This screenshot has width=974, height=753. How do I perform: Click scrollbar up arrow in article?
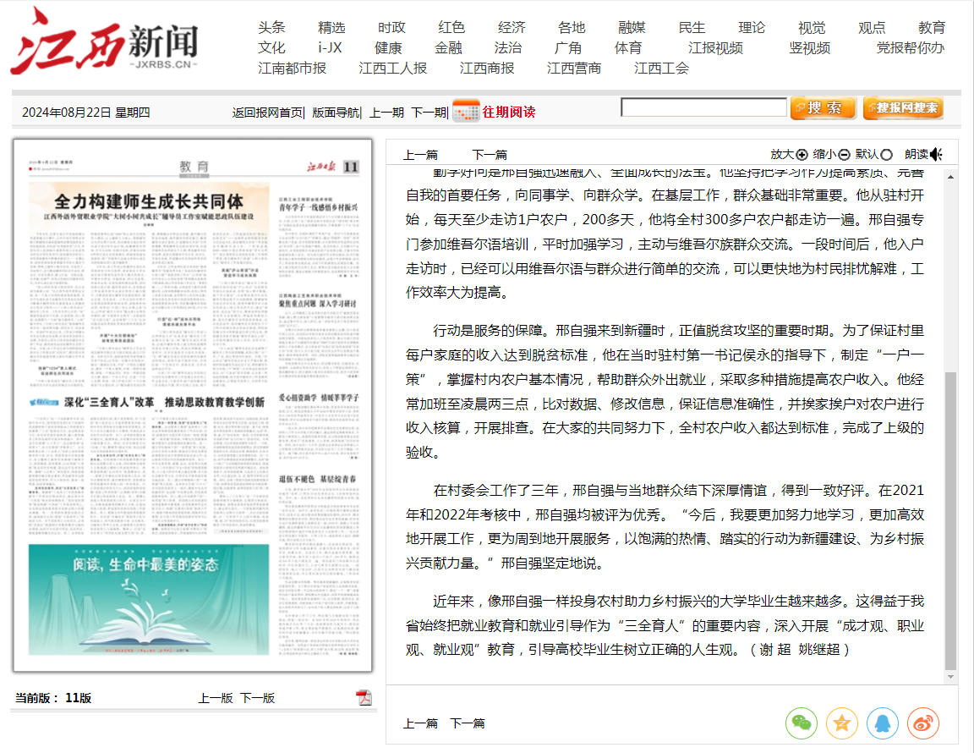coord(950,176)
